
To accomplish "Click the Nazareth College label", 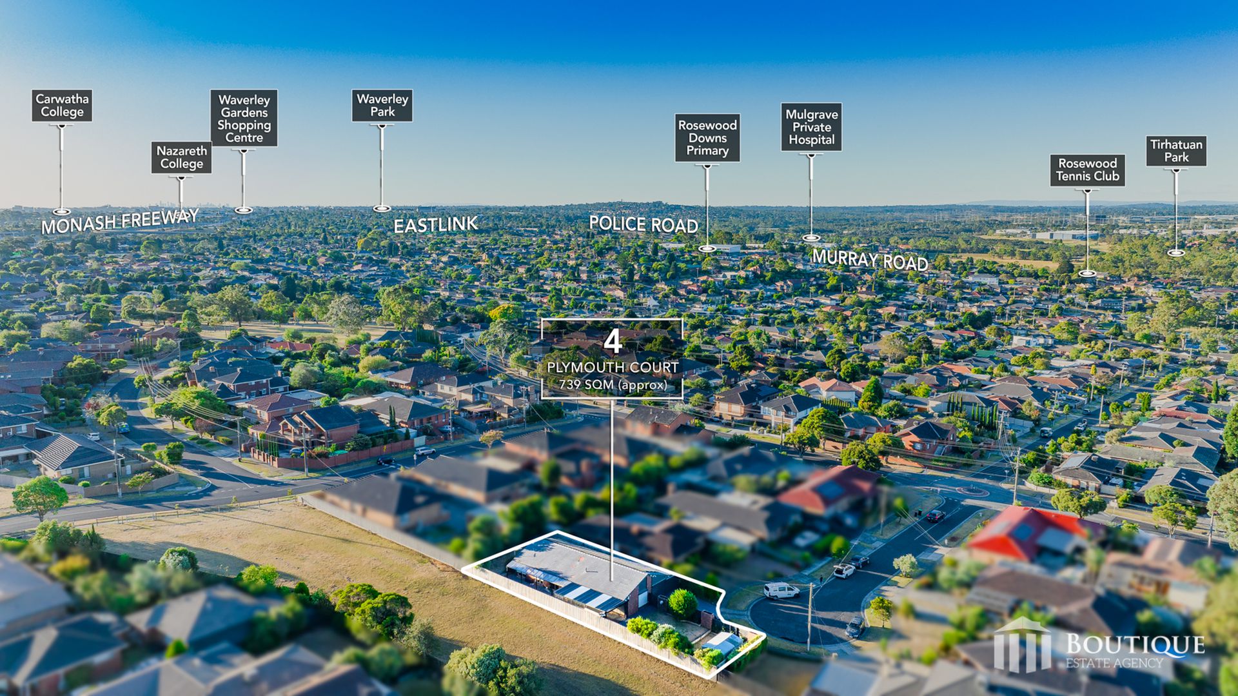I will [x=181, y=157].
